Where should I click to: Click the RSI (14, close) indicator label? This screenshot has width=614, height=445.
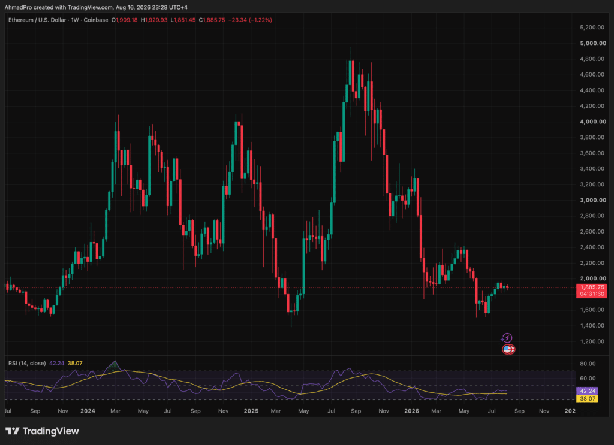[27, 364]
